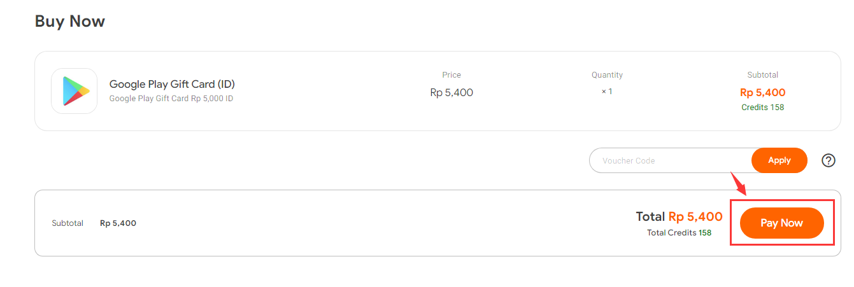Select the orange Rp 5,400 product subtotal

[763, 92]
